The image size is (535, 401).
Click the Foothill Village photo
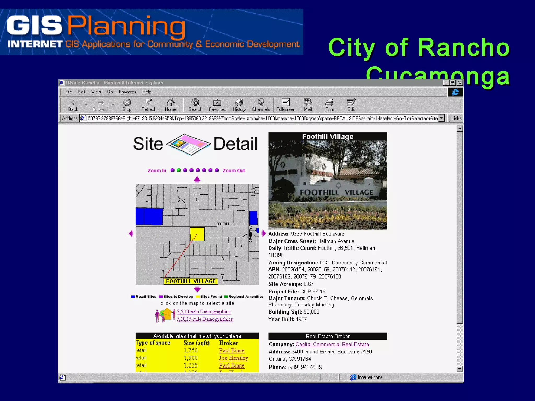point(328,185)
